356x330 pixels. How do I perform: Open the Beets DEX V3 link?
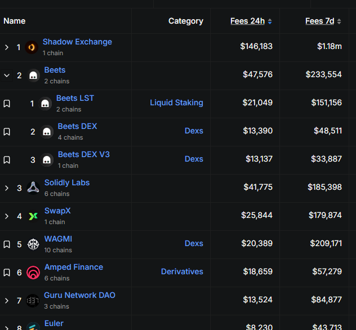coord(84,154)
